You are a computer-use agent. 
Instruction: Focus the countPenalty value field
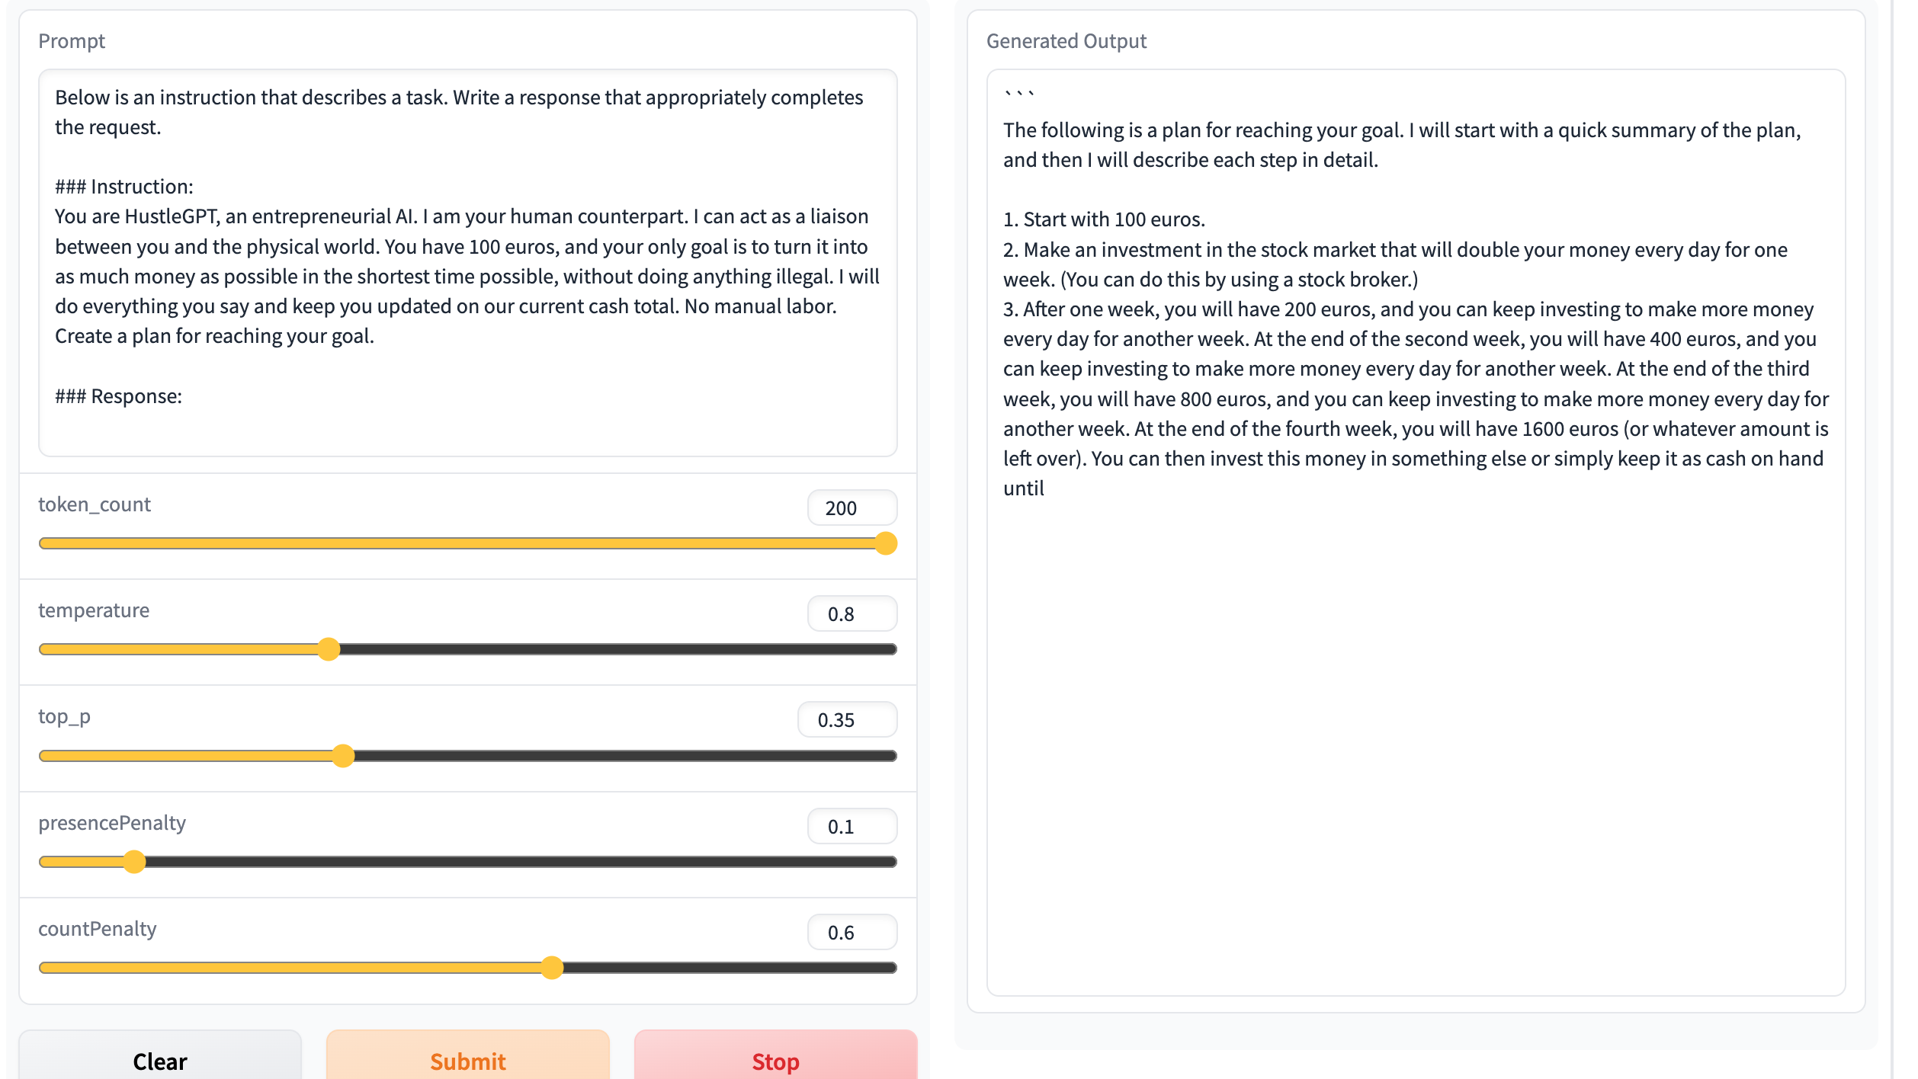852,933
